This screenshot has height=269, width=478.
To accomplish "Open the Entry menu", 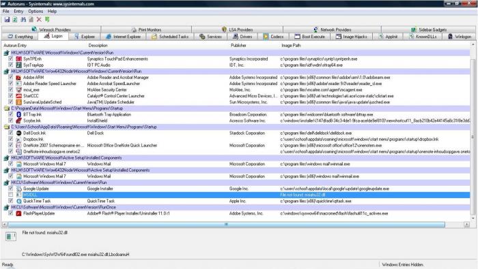I will [18, 12].
